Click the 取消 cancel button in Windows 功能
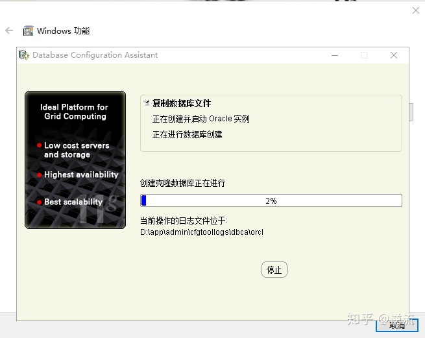The height and width of the screenshot is (338, 425). [x=397, y=325]
